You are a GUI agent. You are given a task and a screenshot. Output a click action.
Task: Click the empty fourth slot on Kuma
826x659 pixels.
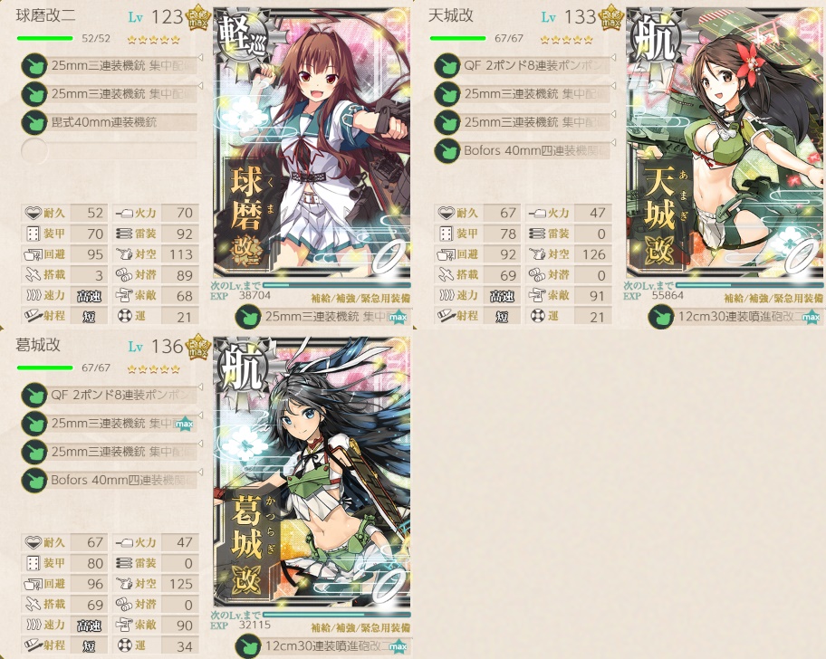[109, 150]
